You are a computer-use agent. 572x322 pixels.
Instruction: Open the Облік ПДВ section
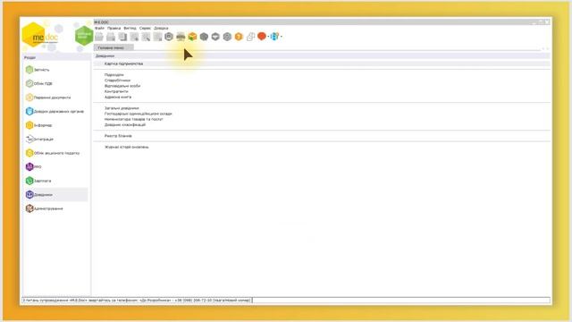(x=39, y=83)
